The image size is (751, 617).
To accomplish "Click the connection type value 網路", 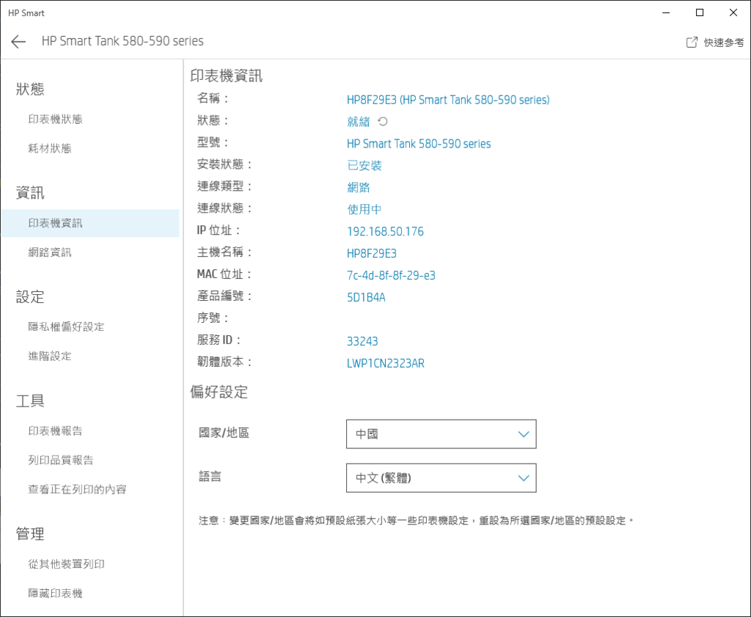I will [x=358, y=187].
